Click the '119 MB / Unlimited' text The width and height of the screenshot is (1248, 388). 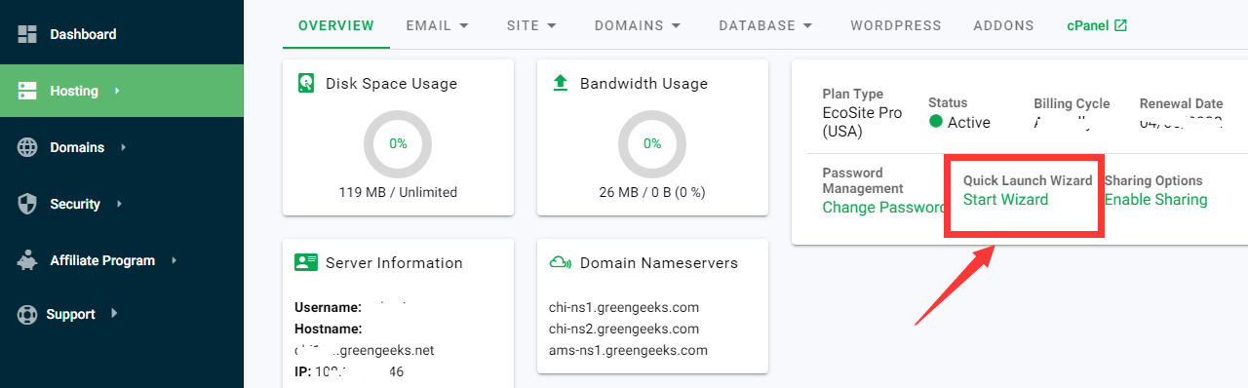[398, 192]
